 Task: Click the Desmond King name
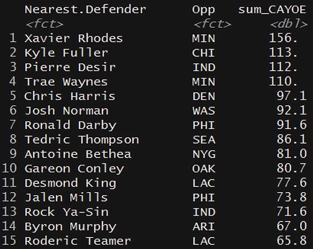70,183
